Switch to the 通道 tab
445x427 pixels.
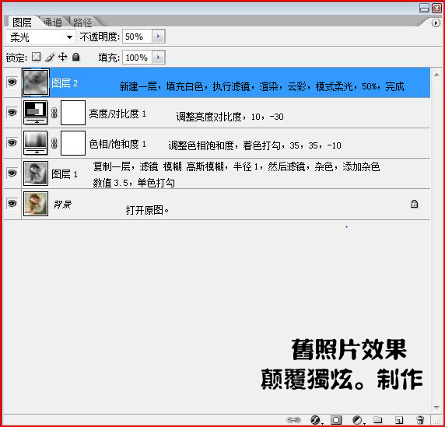53,22
